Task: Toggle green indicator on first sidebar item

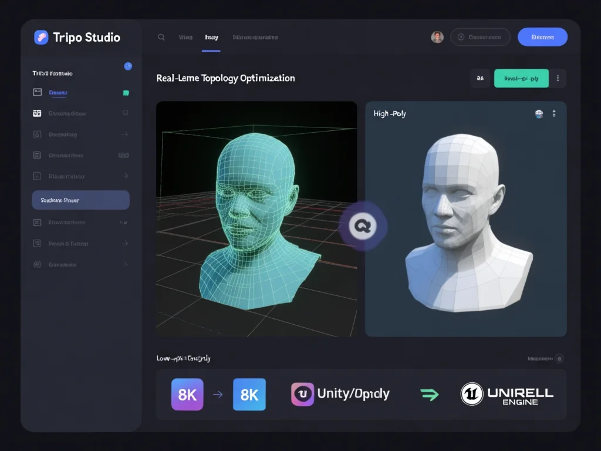Action: [x=126, y=93]
